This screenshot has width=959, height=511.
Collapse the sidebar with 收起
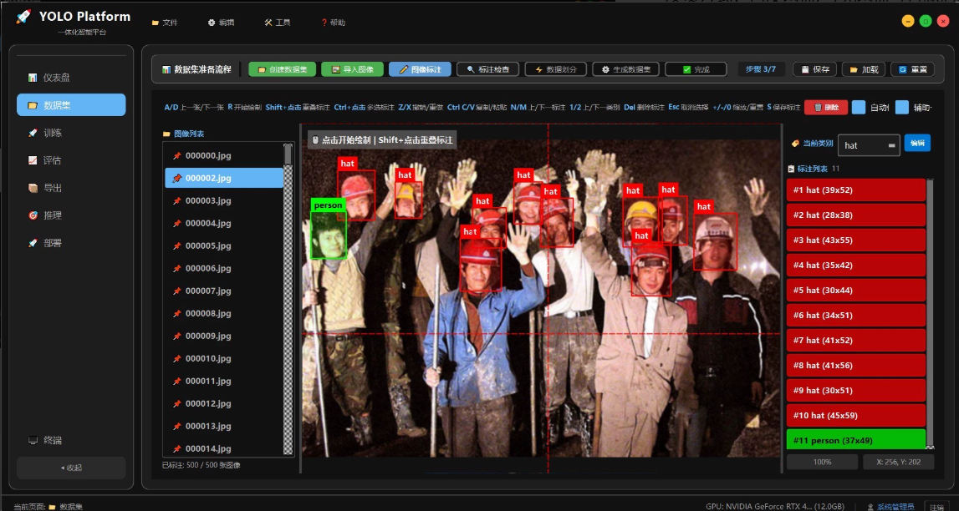(71, 468)
